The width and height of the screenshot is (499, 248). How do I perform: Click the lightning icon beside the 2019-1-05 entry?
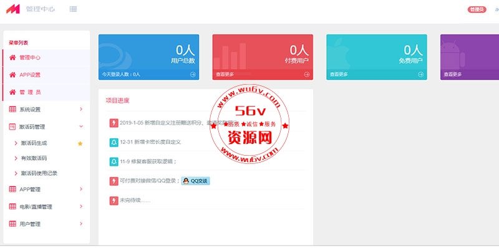pos(114,123)
